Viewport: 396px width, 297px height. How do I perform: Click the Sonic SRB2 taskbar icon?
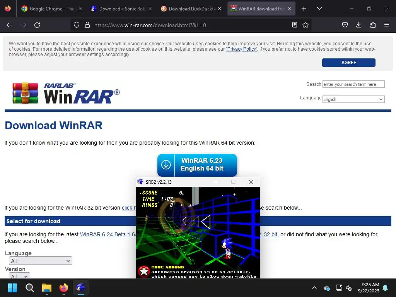click(81, 288)
